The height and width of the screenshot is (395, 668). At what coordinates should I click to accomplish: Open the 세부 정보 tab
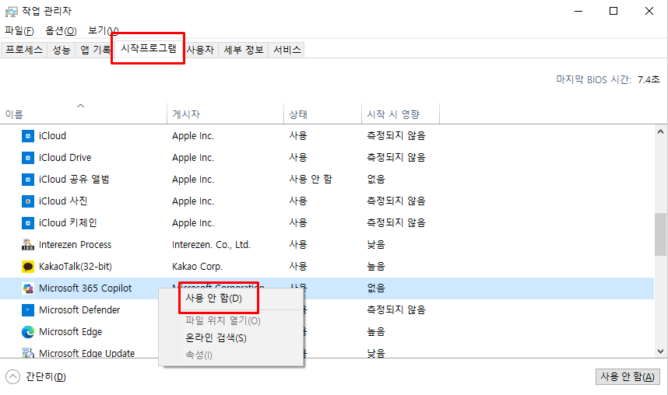[x=244, y=50]
